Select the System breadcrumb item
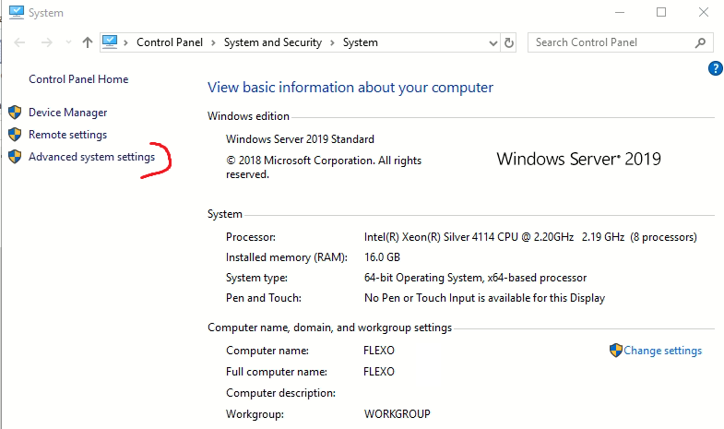This screenshot has height=429, width=724. pyautogui.click(x=360, y=42)
